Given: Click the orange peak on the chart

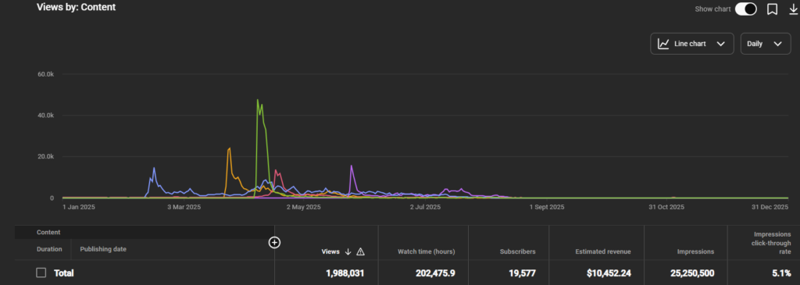Looking at the screenshot, I should point(230,148).
